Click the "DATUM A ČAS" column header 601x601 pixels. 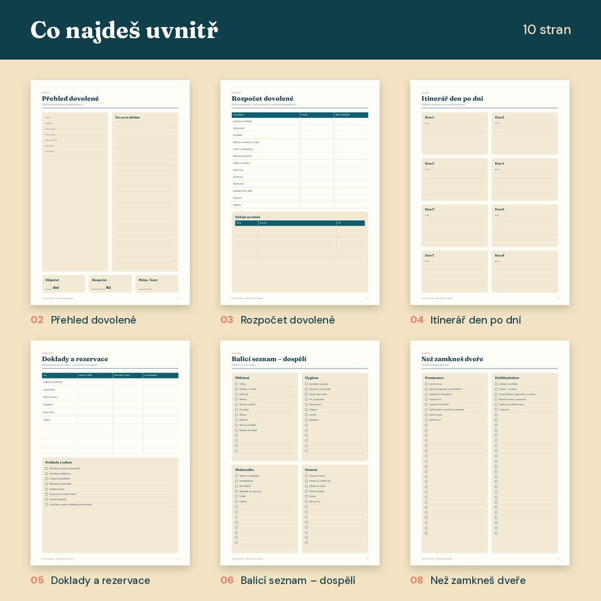(128, 375)
